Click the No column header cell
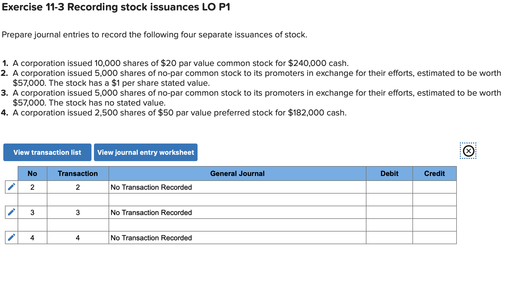This screenshot has height=281, width=529. click(32, 173)
